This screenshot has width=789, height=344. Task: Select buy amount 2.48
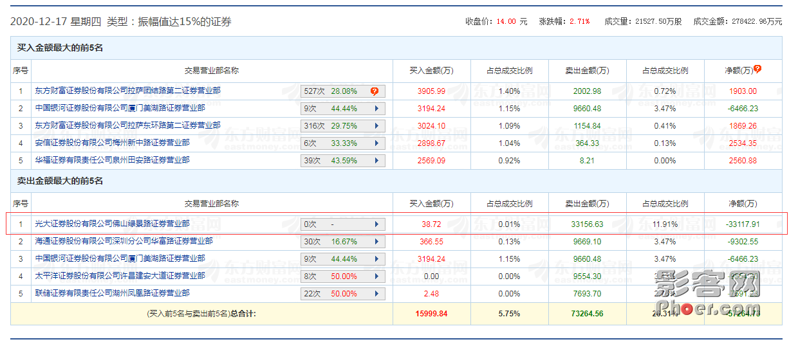tap(431, 294)
